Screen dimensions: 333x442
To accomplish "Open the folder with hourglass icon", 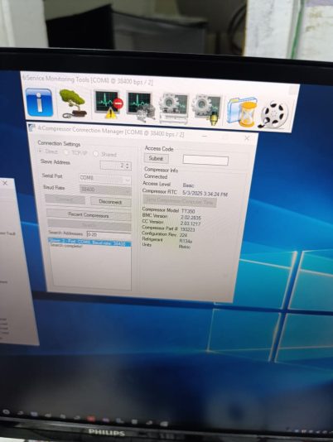I will pyautogui.click(x=242, y=112).
